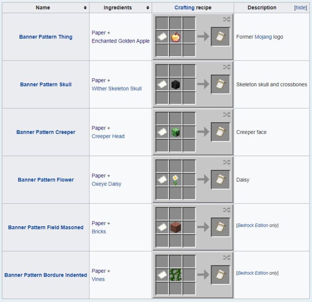Click paper icon in Thing recipe grid
The image size is (312, 302).
pyautogui.click(x=162, y=37)
